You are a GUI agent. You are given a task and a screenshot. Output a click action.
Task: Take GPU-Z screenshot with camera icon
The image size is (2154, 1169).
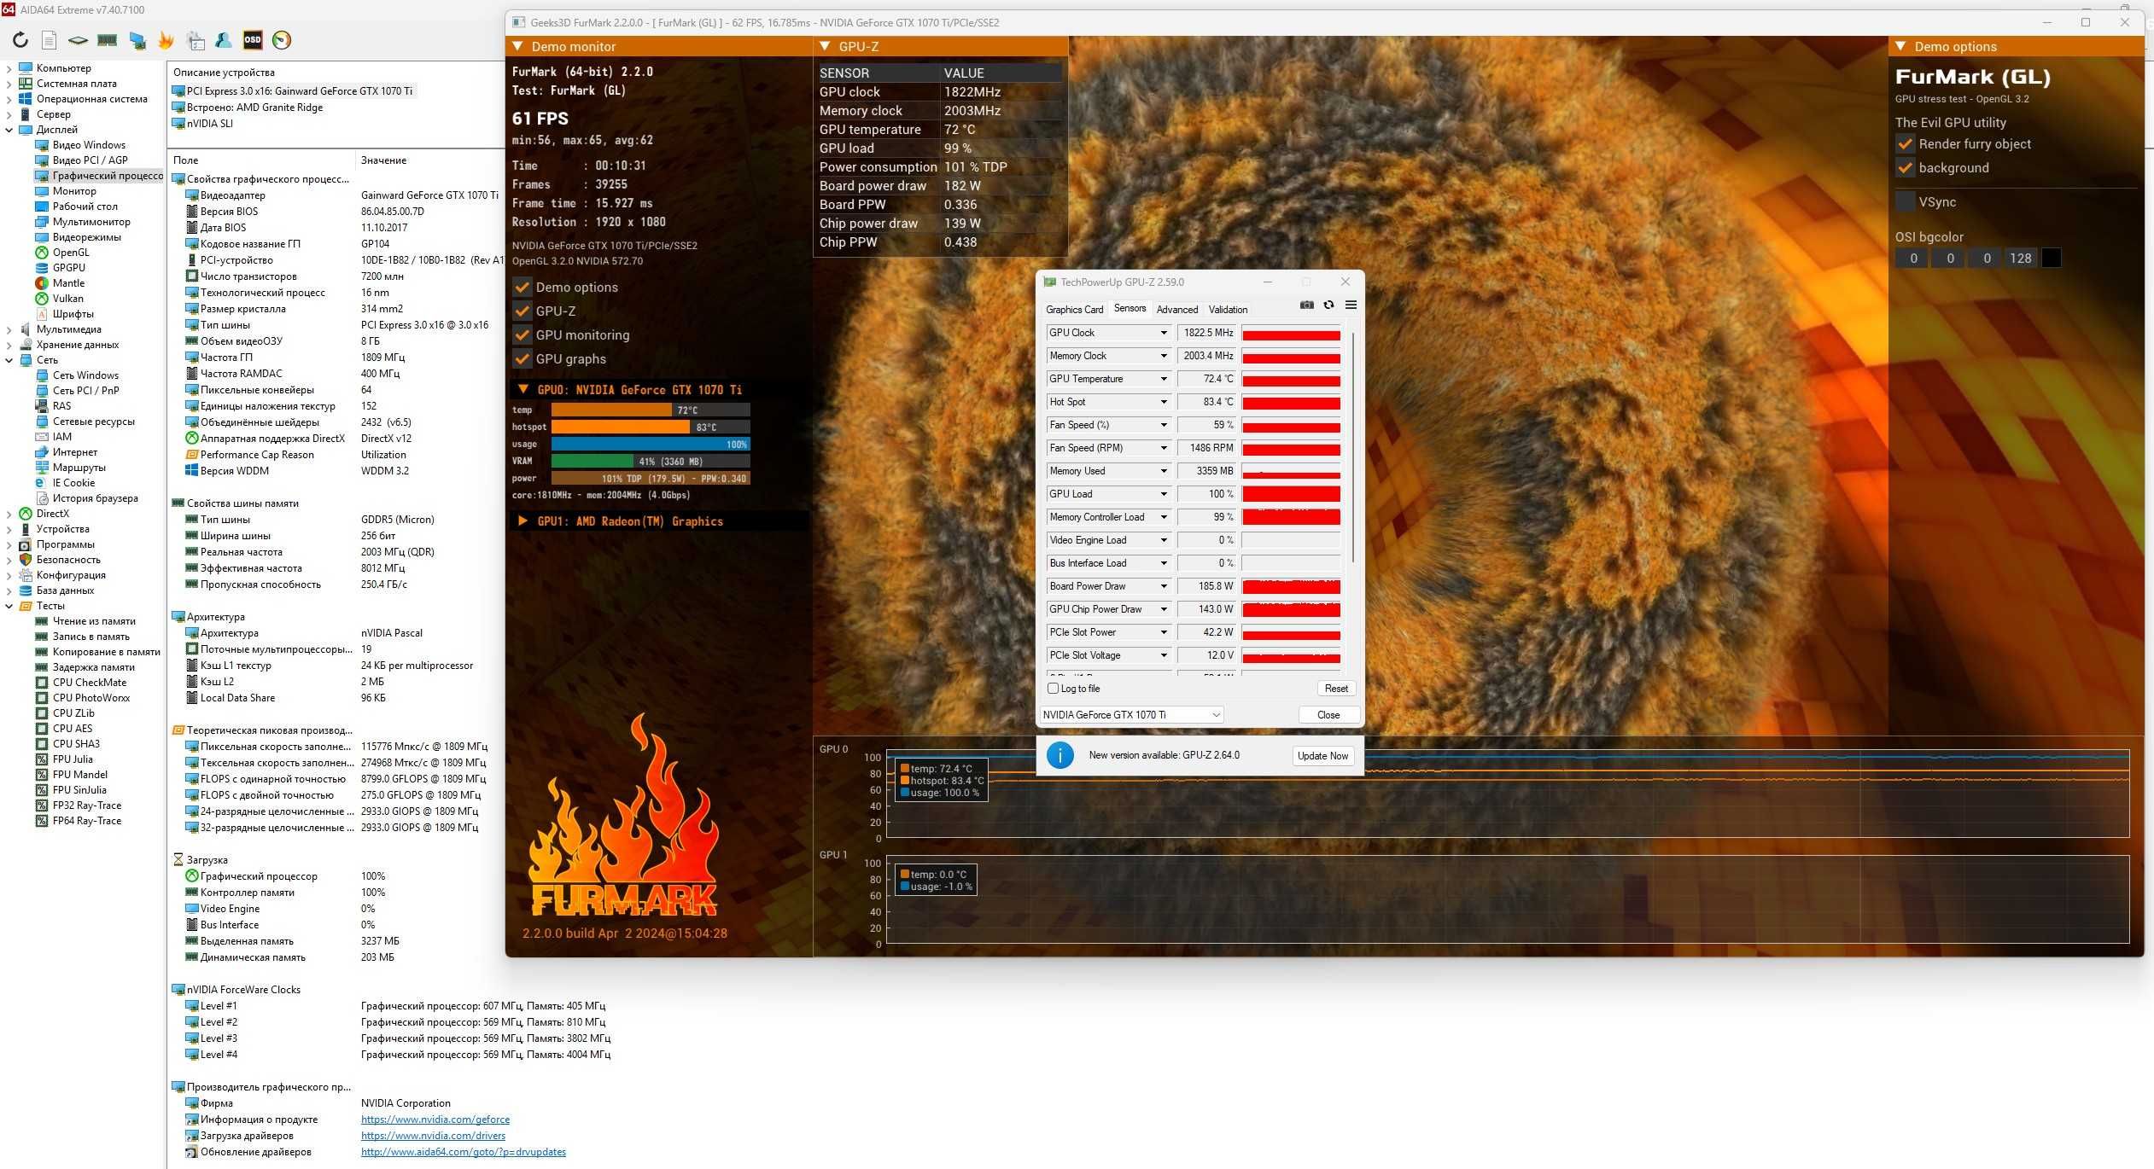(1306, 305)
